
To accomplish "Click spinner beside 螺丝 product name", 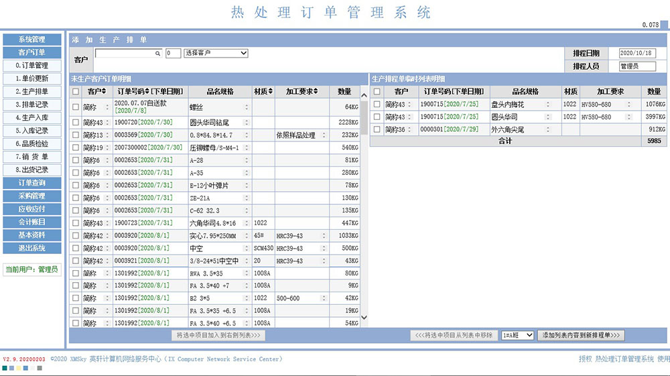I will tap(247, 107).
